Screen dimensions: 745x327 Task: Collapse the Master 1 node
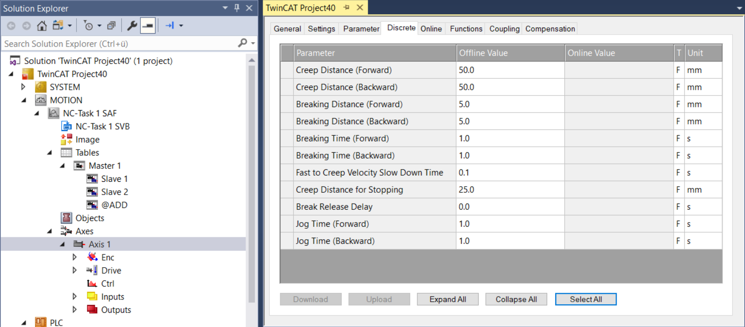[x=62, y=166]
